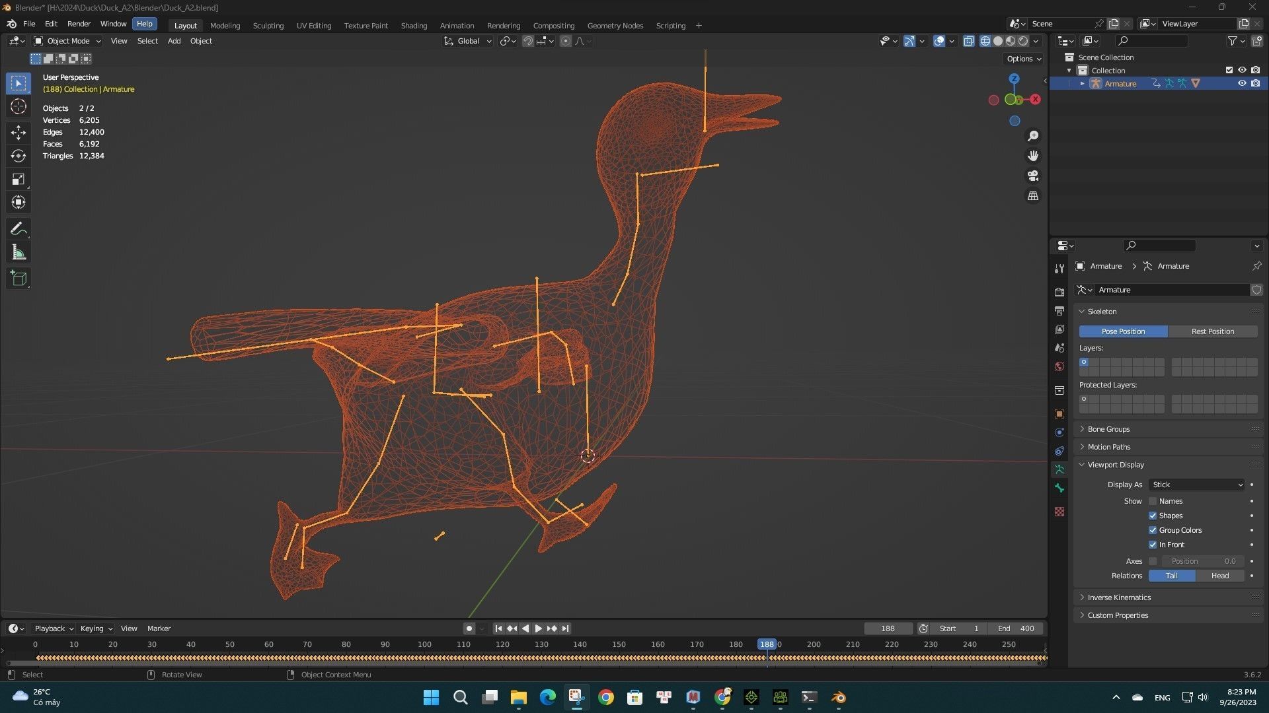This screenshot has width=1269, height=713.
Task: Open the Render menu
Action: (79, 24)
